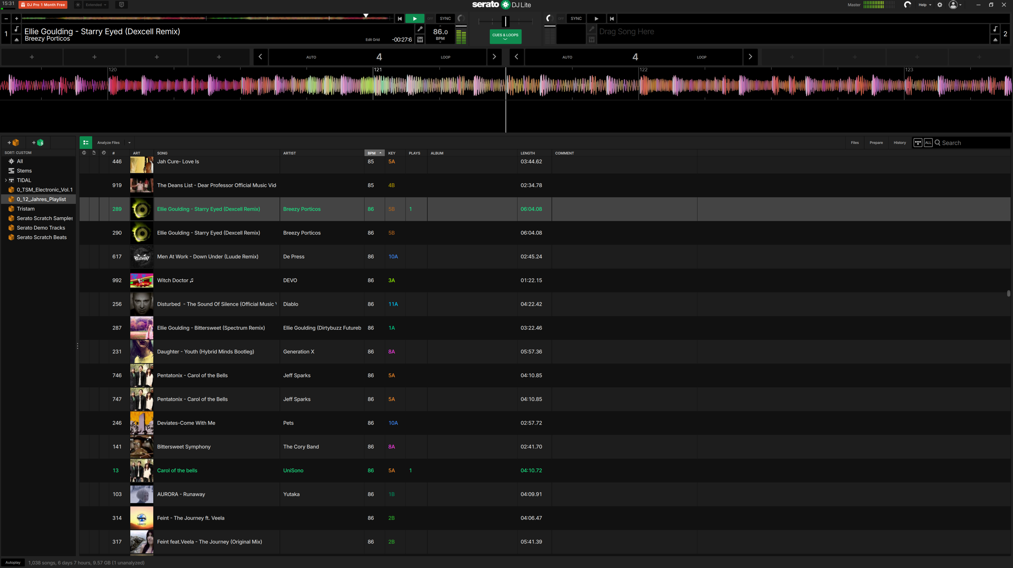Click the add Smart Crate icon

coord(38,142)
